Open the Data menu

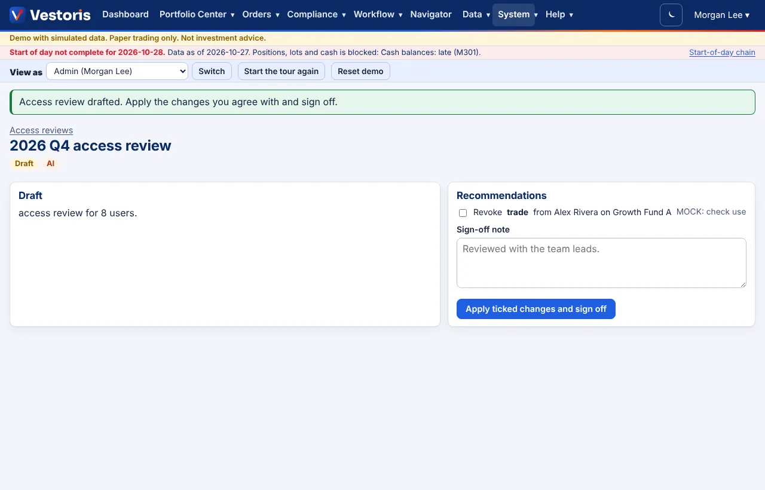point(476,14)
